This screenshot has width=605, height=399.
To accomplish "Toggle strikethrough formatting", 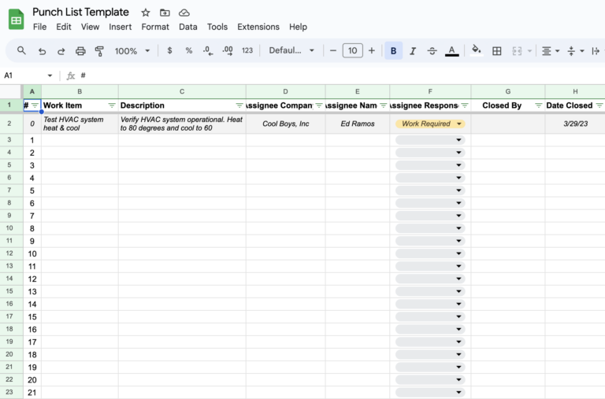I will [x=432, y=51].
